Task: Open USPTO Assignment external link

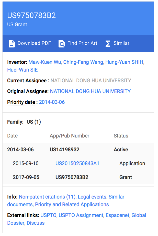Action: pos(81,215)
